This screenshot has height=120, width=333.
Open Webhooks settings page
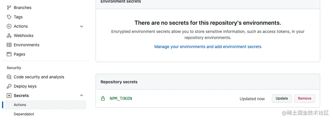[x=24, y=36]
